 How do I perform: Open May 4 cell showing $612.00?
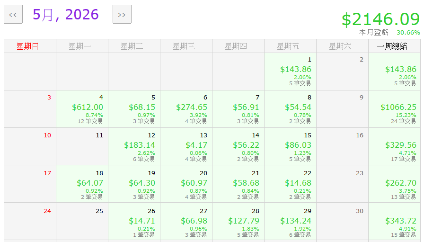[x=82, y=109]
